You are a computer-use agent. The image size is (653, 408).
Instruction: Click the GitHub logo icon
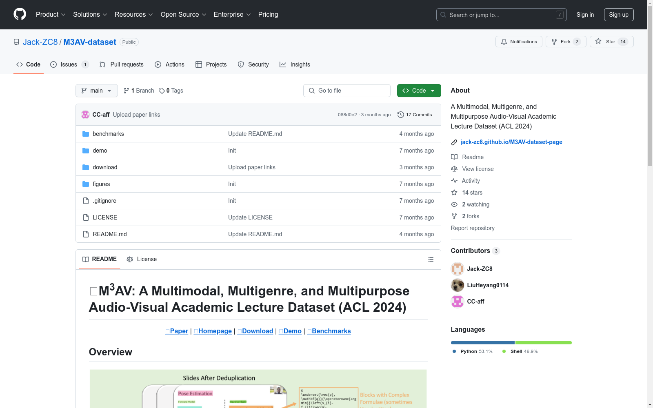pos(20,14)
